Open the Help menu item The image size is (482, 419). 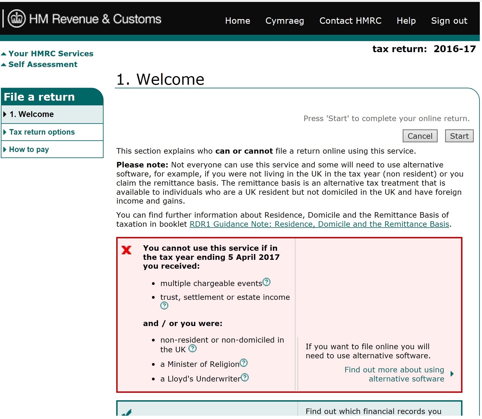pos(406,21)
